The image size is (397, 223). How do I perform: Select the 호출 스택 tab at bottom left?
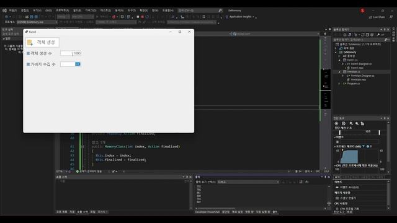[83, 212]
